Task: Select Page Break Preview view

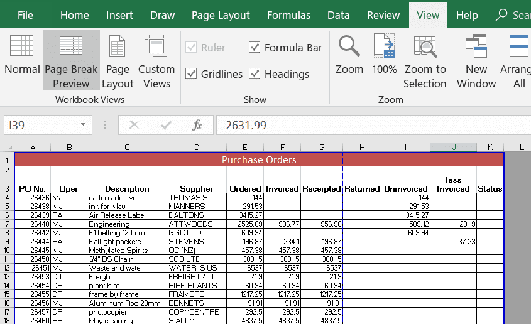Action: pos(71,60)
